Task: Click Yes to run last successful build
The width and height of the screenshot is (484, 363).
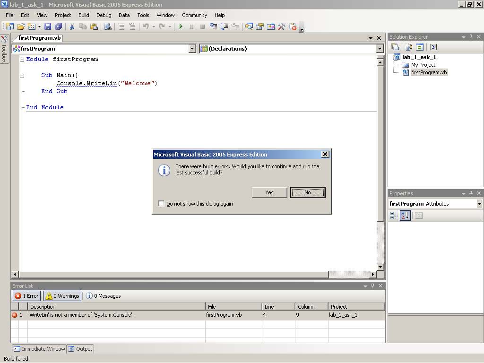Action: (269, 192)
